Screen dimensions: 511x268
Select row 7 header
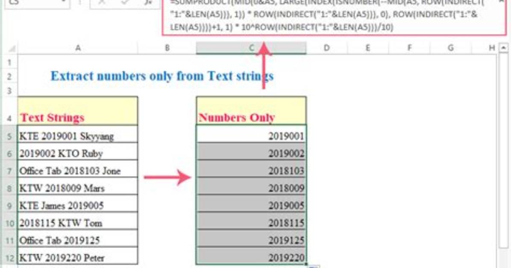pyautogui.click(x=9, y=169)
